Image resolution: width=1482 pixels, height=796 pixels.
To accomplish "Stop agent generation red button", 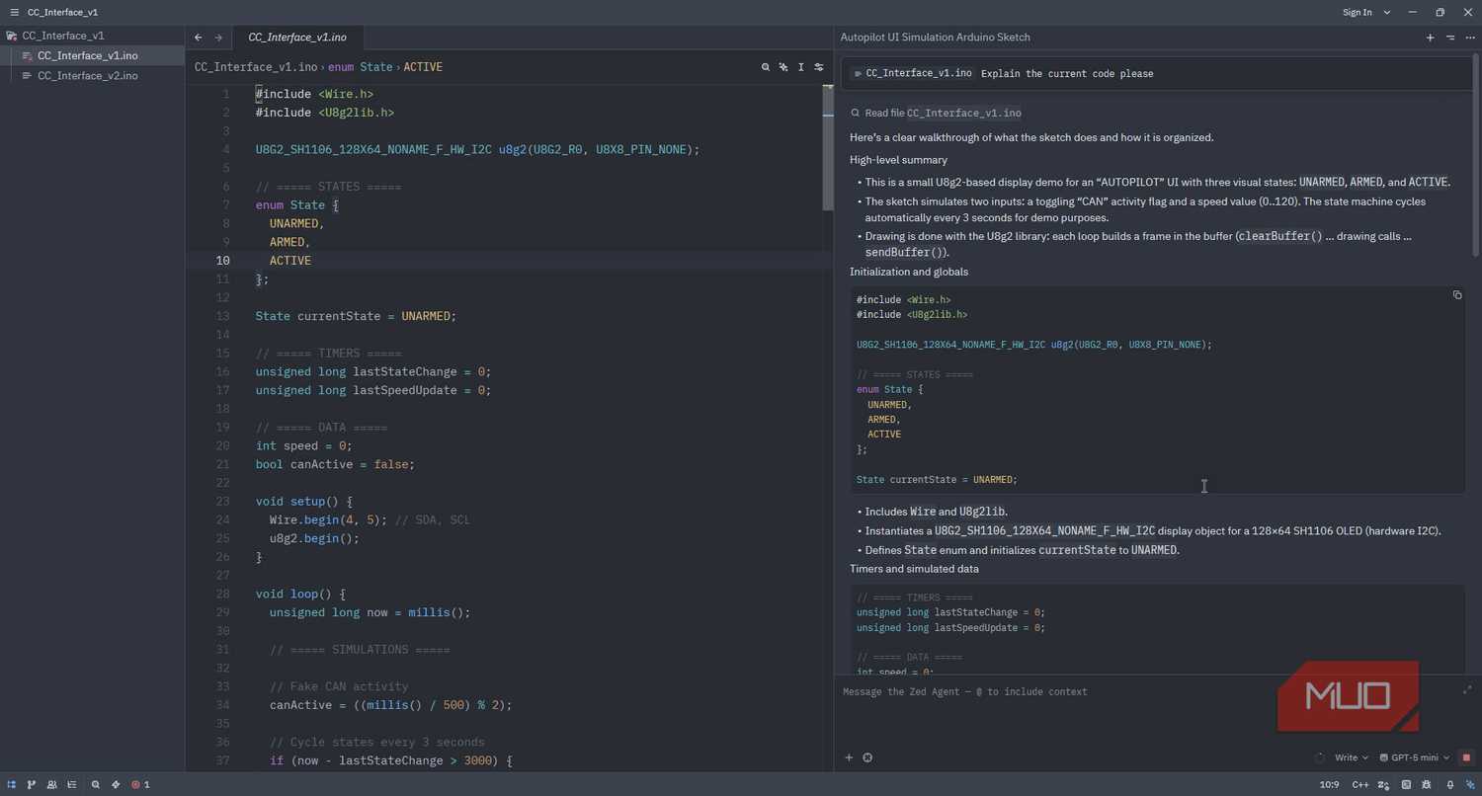I will click(x=1467, y=758).
